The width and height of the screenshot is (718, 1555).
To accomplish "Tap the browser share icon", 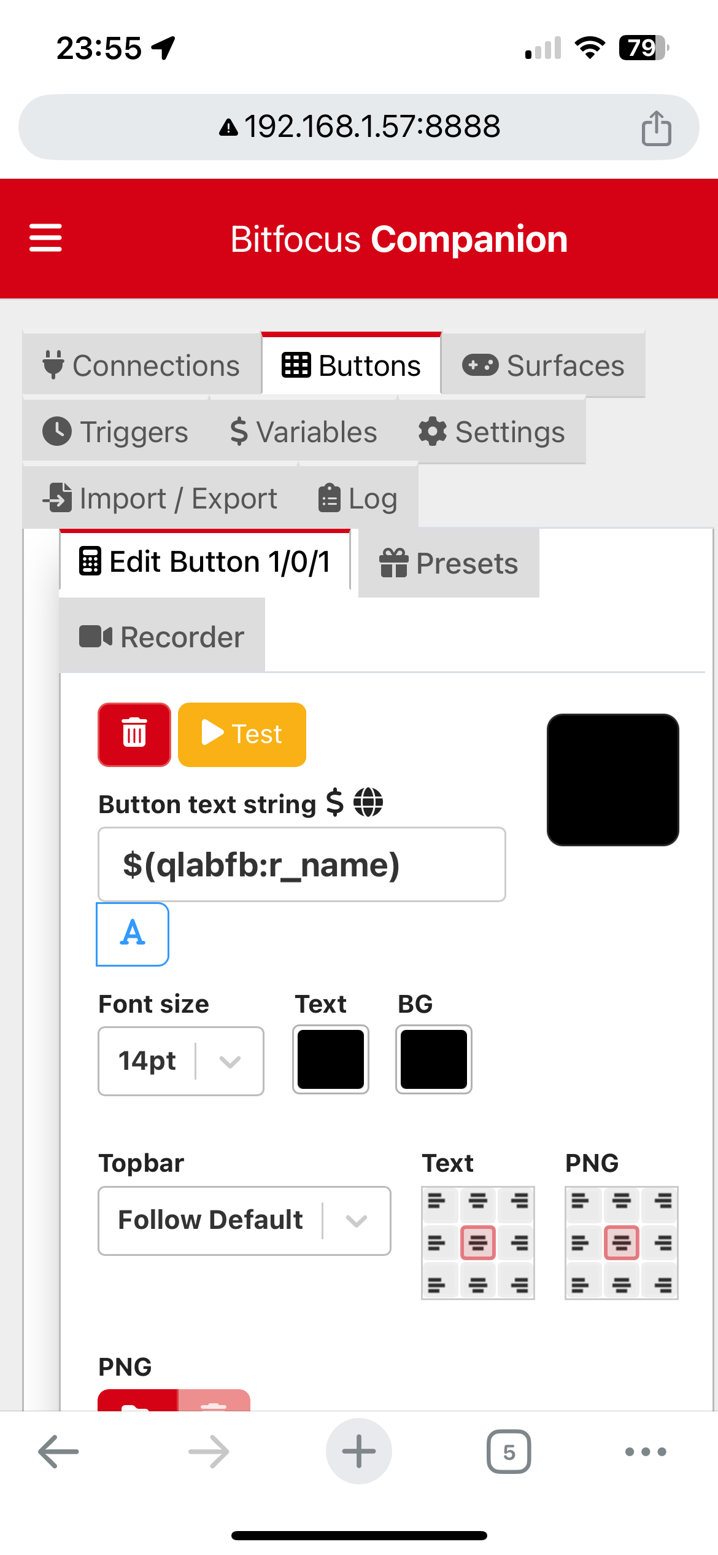I will [656, 128].
